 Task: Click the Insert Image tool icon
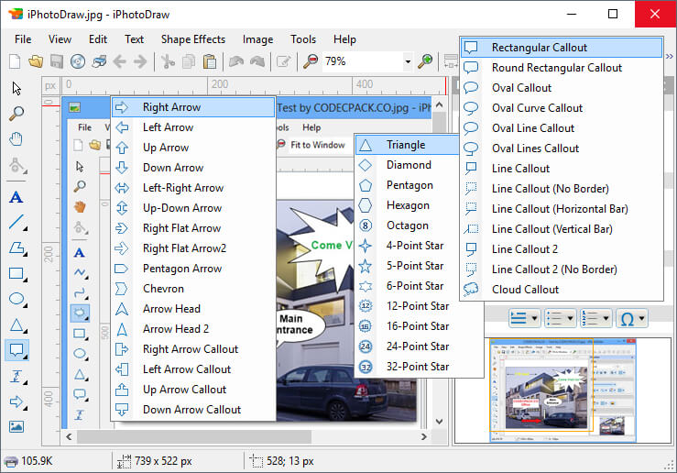[16, 426]
